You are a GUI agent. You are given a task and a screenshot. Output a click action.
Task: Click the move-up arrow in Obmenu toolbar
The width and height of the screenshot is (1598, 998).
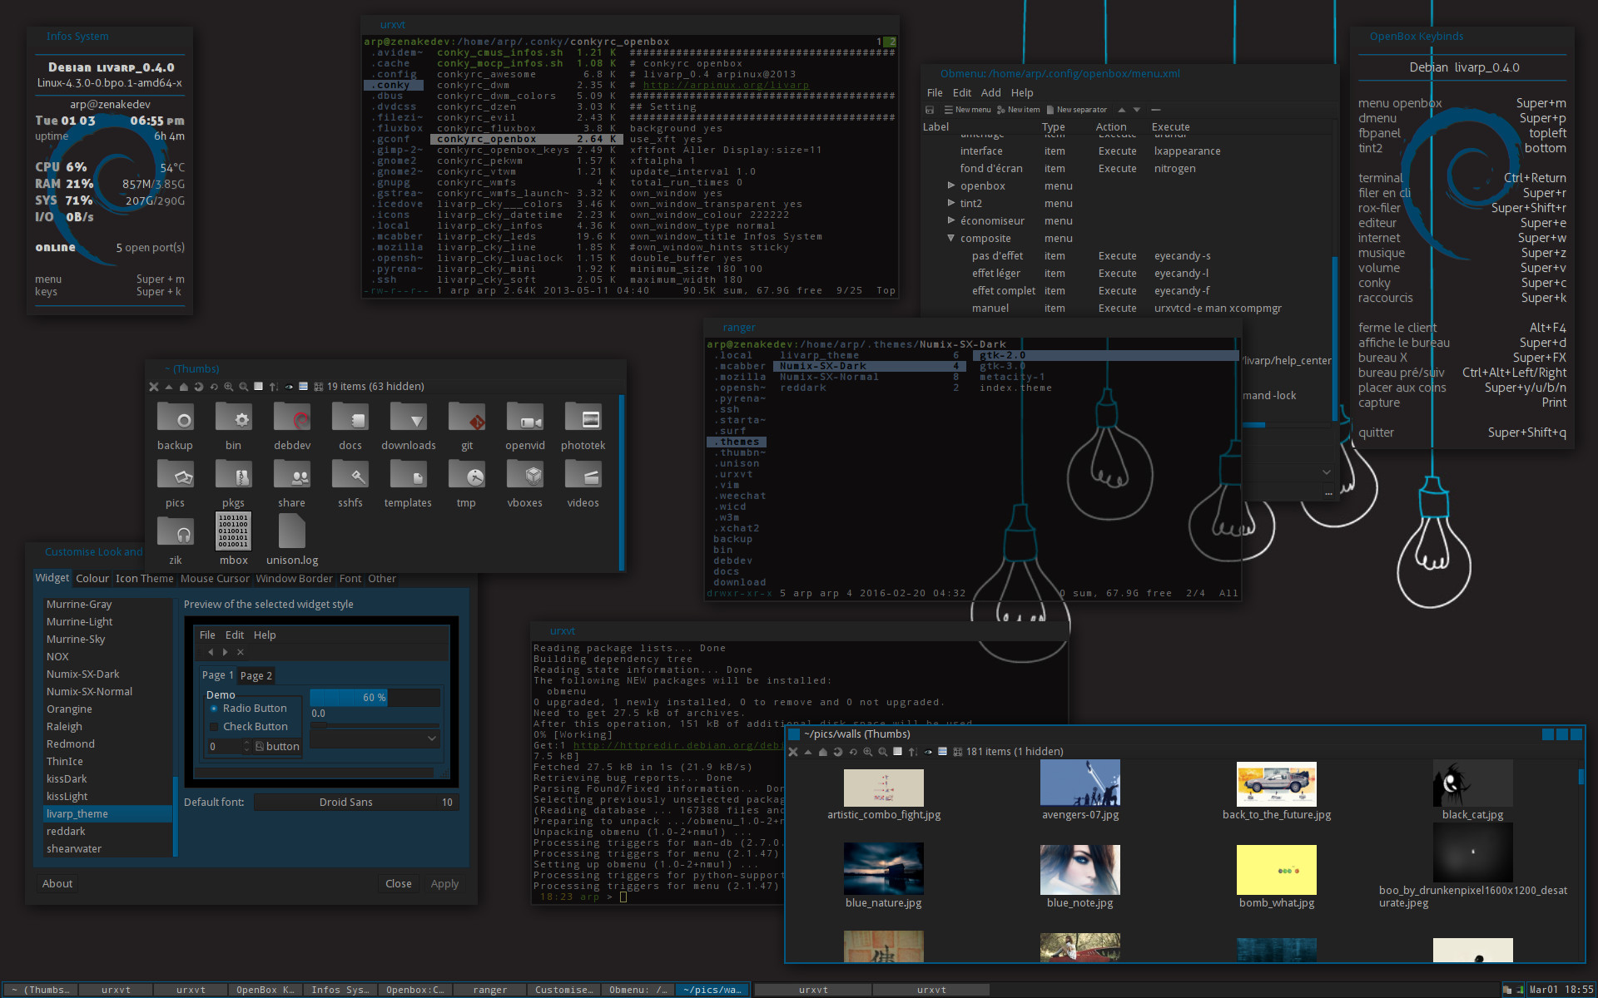(1121, 110)
